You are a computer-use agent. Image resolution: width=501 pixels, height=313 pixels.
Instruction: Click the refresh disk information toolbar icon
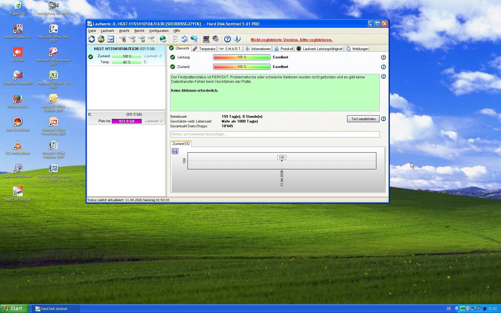point(92,39)
